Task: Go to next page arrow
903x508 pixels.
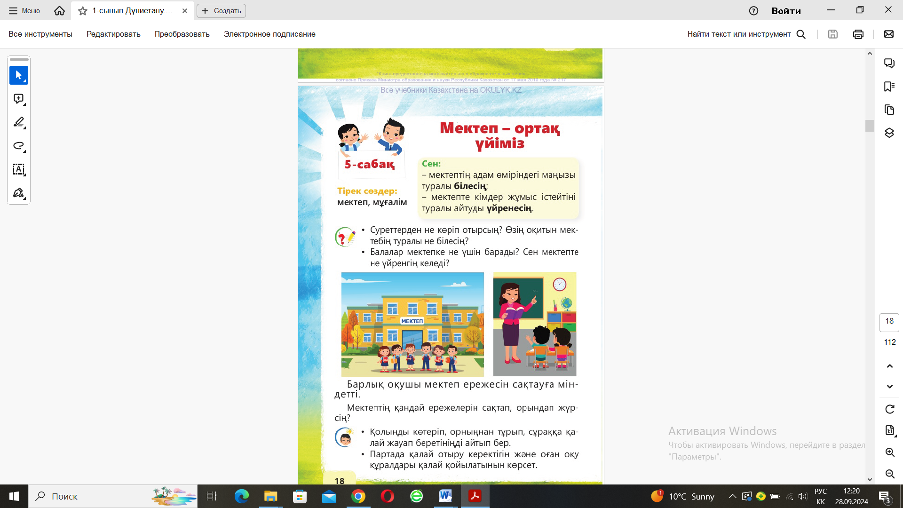Action: point(889,387)
